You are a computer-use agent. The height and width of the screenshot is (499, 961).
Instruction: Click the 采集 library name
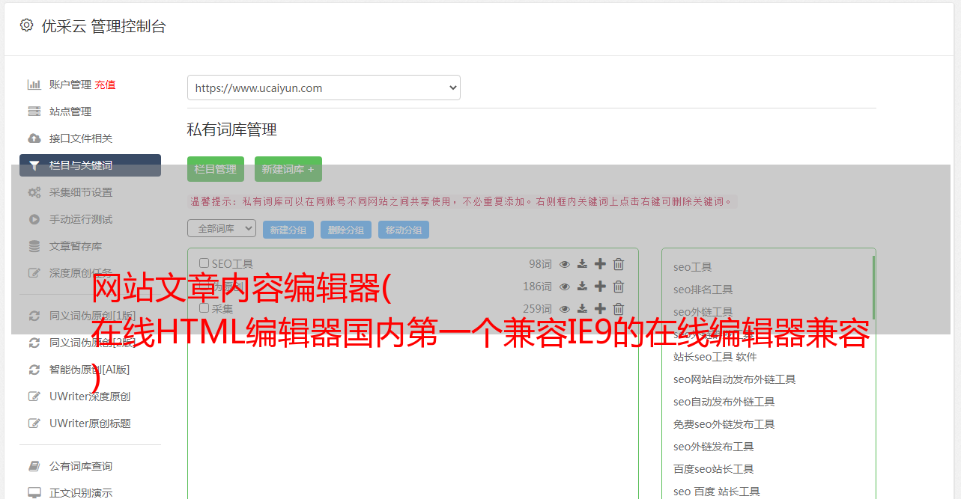click(x=222, y=309)
